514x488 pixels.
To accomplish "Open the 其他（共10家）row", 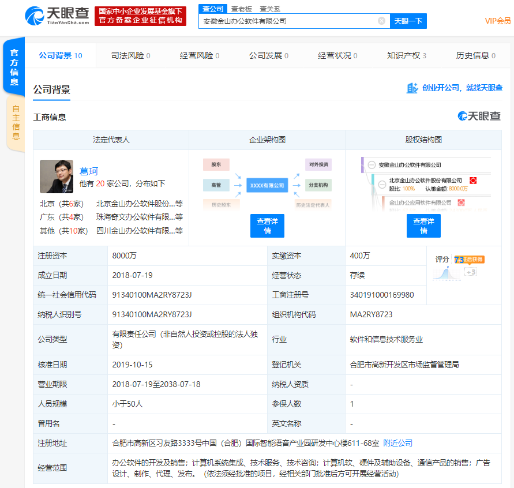I will (63, 231).
